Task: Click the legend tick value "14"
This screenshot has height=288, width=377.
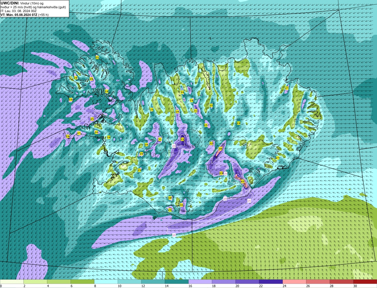Action: click(166, 286)
